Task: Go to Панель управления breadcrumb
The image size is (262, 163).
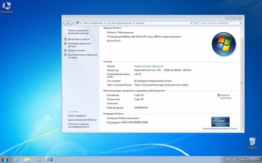Action: [x=93, y=23]
